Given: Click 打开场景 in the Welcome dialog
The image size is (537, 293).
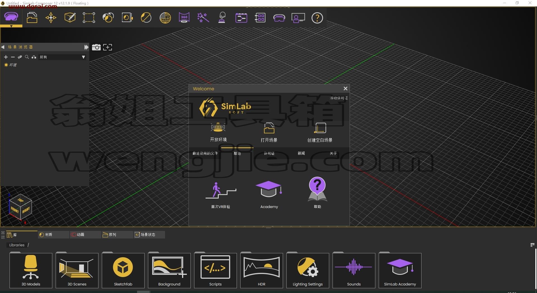Looking at the screenshot, I should (x=269, y=132).
